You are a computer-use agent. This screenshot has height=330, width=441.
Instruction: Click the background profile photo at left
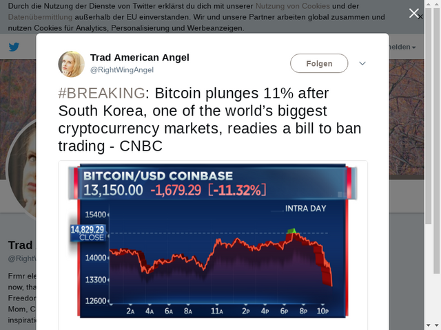[x=21, y=172]
